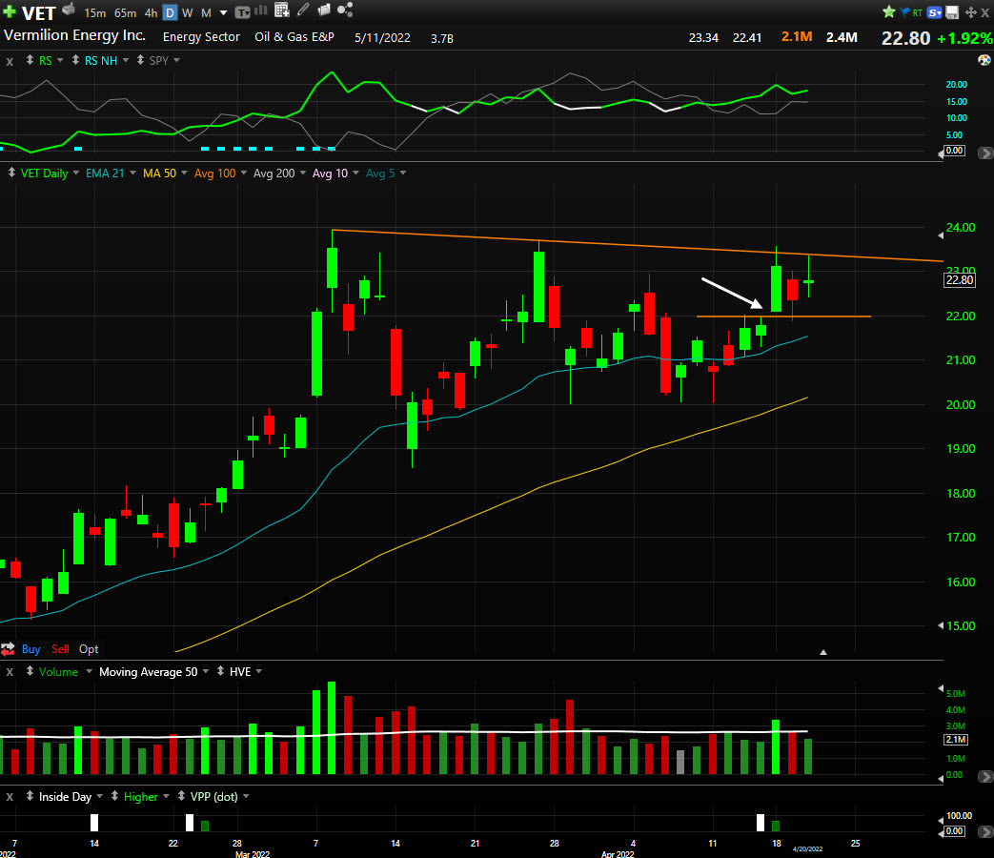Click the RS pane scale arrow button
The width and height of the screenshot is (994, 858).
(985, 153)
